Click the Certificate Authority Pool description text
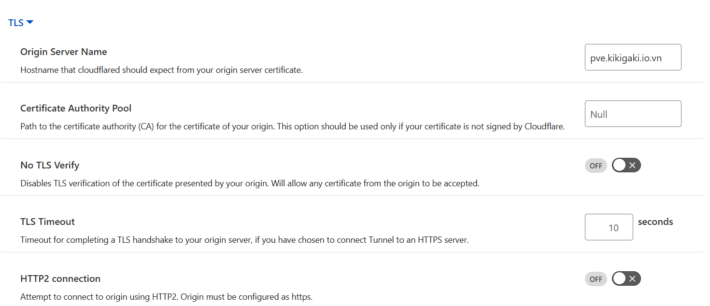 (x=292, y=127)
